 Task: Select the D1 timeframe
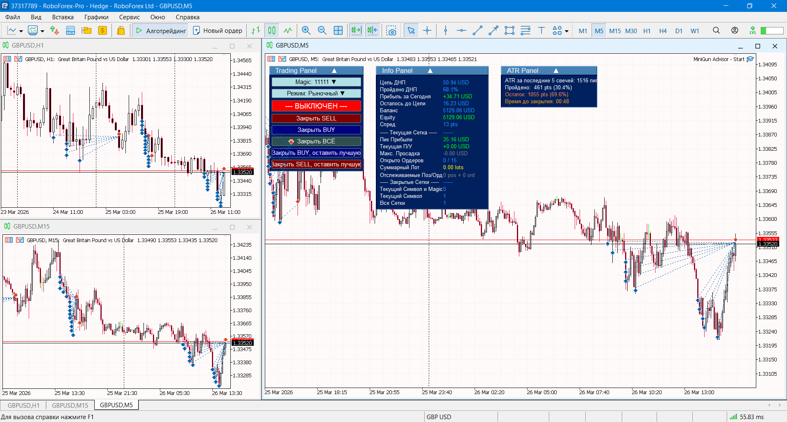[x=679, y=31]
